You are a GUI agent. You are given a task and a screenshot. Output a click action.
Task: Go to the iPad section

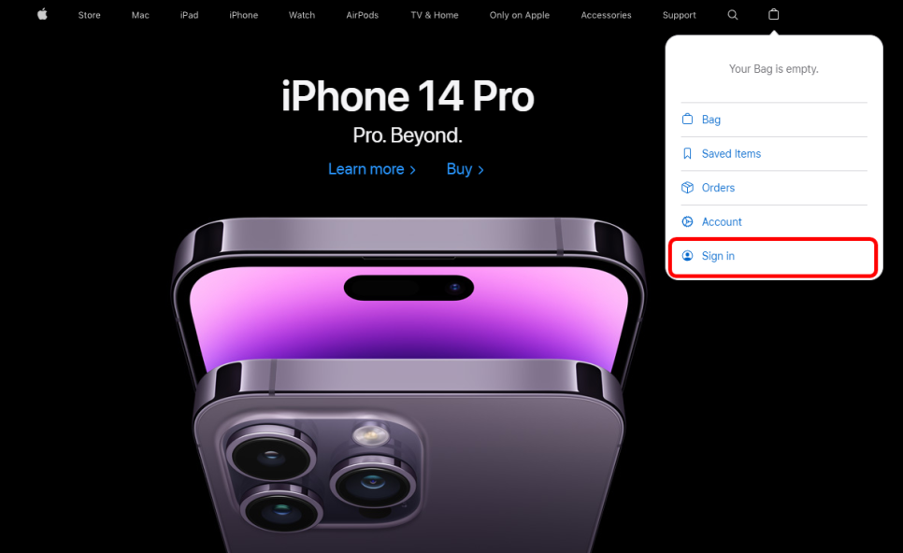[x=189, y=15]
